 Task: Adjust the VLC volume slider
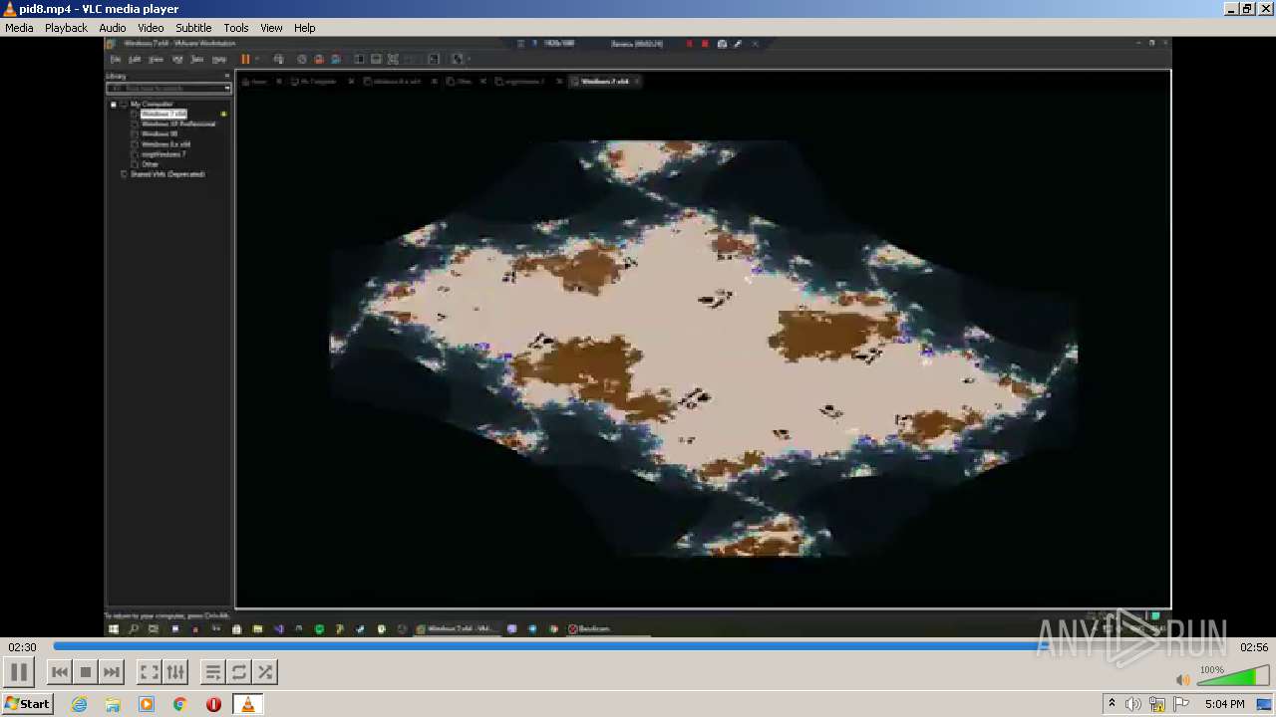[x=1232, y=677]
